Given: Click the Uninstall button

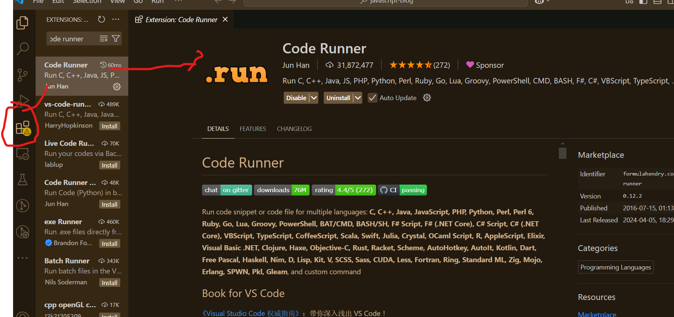Looking at the screenshot, I should coord(338,98).
